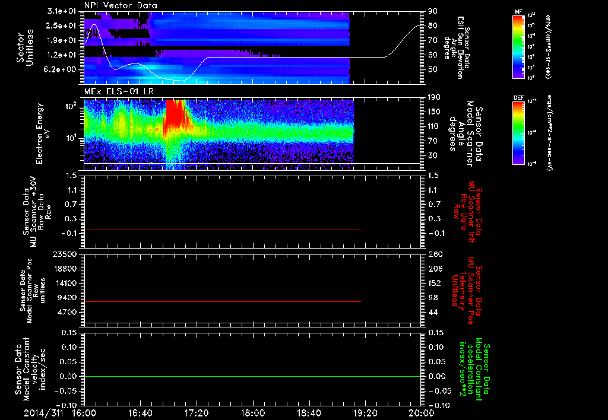Click the 110 scanner angle tick label
Image resolution: width=608 pixels, height=420 pixels.
434,126
